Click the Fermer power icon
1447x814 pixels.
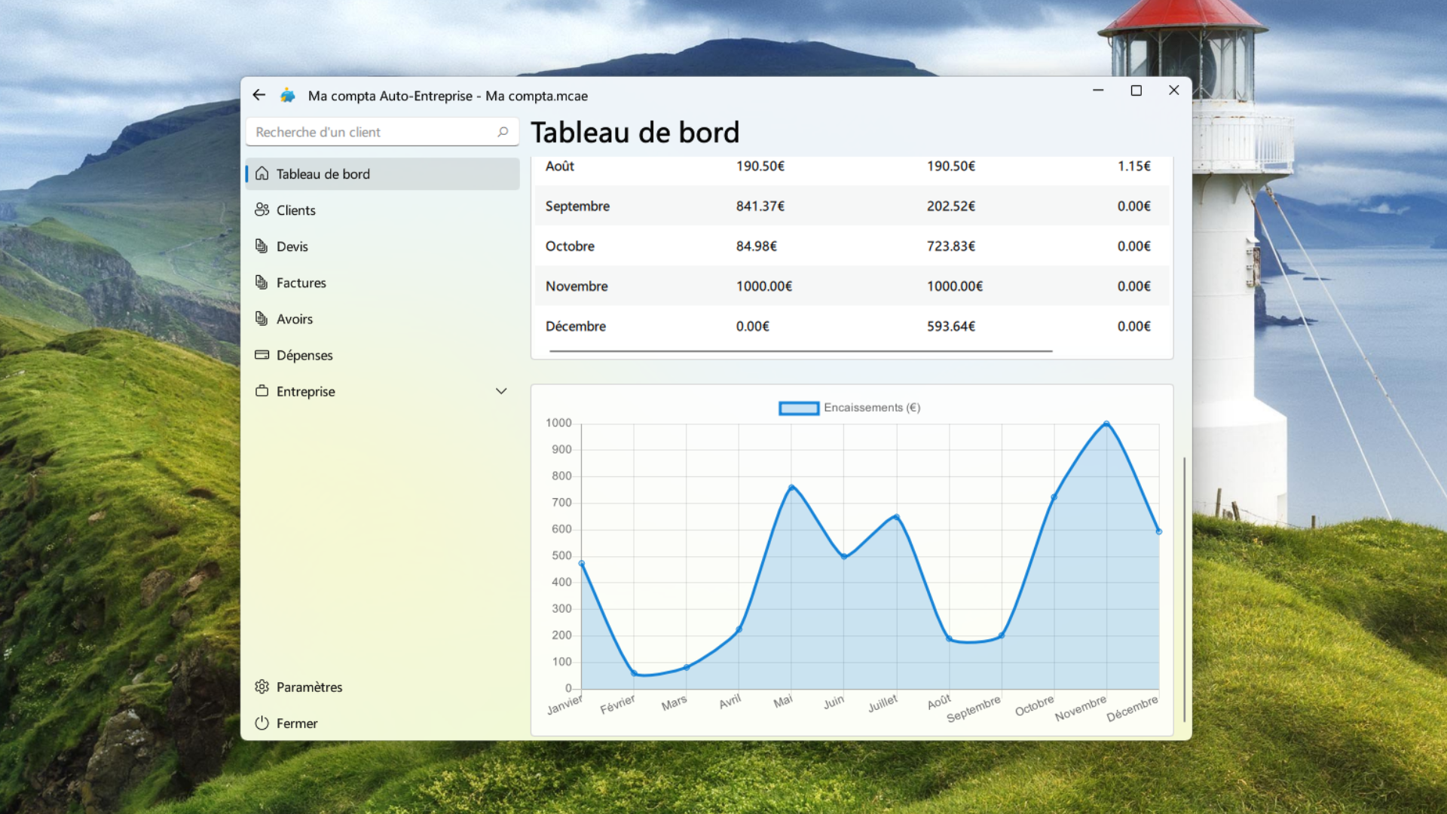262,722
